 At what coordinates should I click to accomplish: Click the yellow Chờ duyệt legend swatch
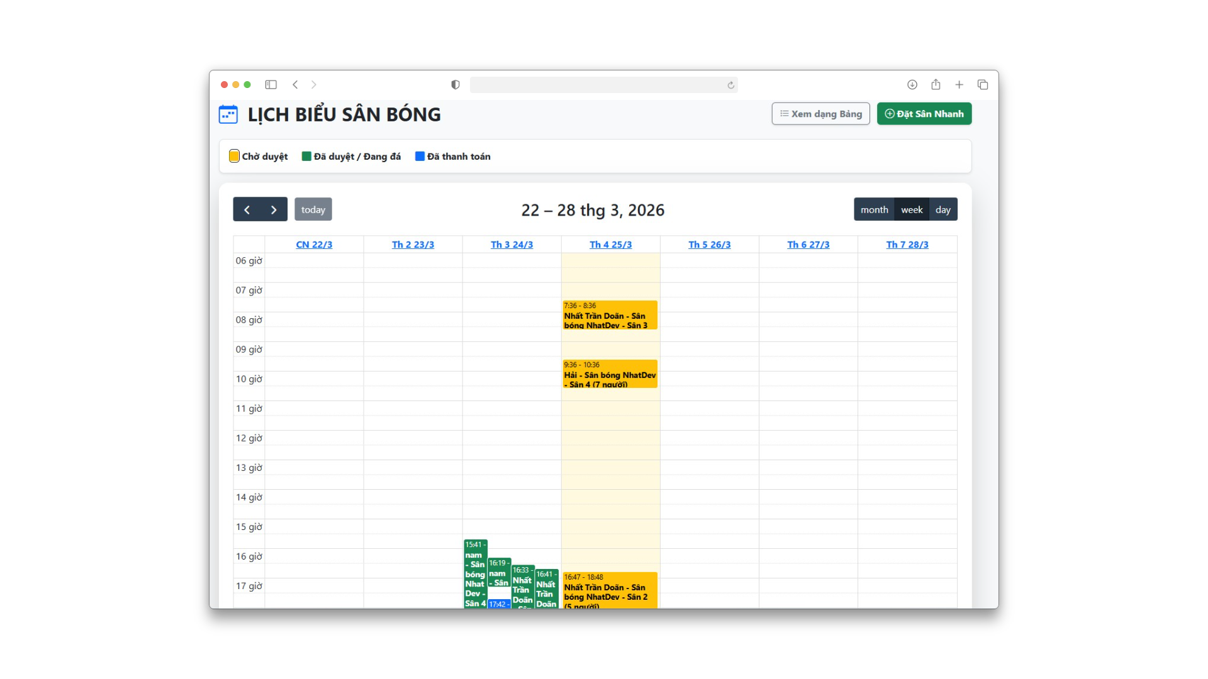(234, 155)
